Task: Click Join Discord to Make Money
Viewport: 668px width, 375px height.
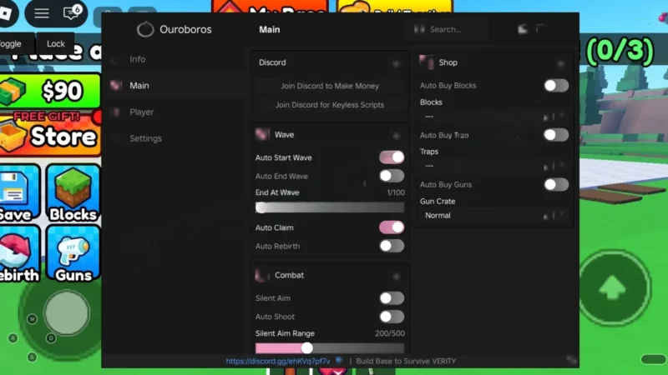Action: (x=330, y=86)
